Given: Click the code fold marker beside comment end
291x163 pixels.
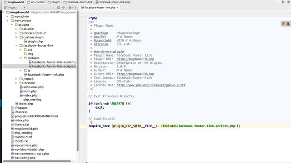Looking at the screenshot, I should (x=87, y=89).
